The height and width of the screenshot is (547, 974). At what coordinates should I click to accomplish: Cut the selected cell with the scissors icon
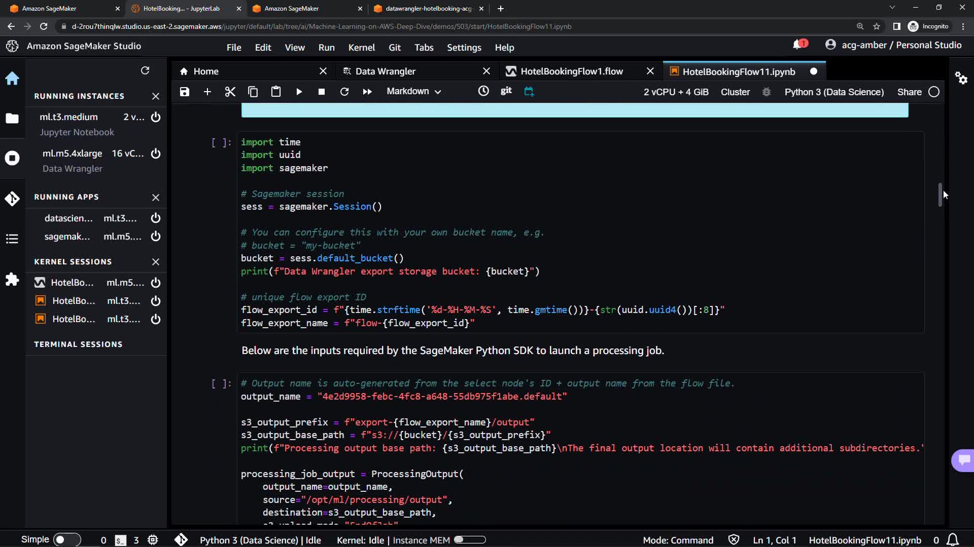click(230, 92)
